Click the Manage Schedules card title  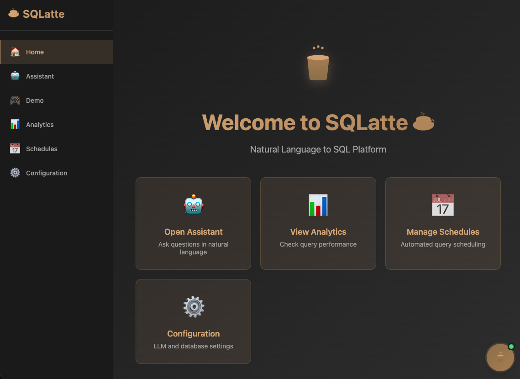pos(443,232)
